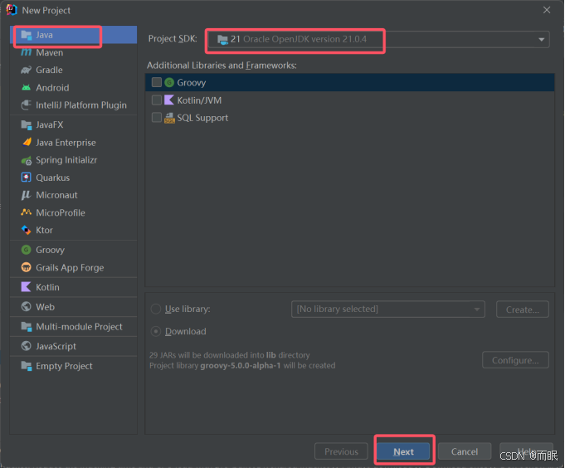Select Grails App Forge label
Viewport: 565px width, 468px height.
[70, 268]
